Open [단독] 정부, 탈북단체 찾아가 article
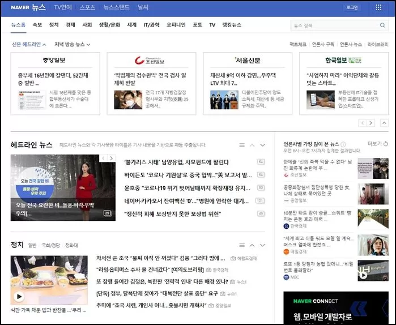The height and width of the screenshot is (325, 396). 157,293
